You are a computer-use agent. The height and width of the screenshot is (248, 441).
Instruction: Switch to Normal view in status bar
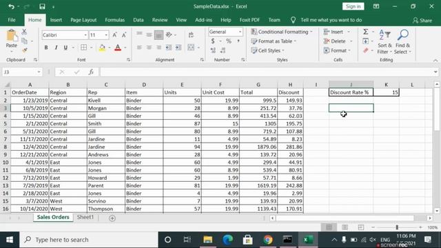coord(329,227)
